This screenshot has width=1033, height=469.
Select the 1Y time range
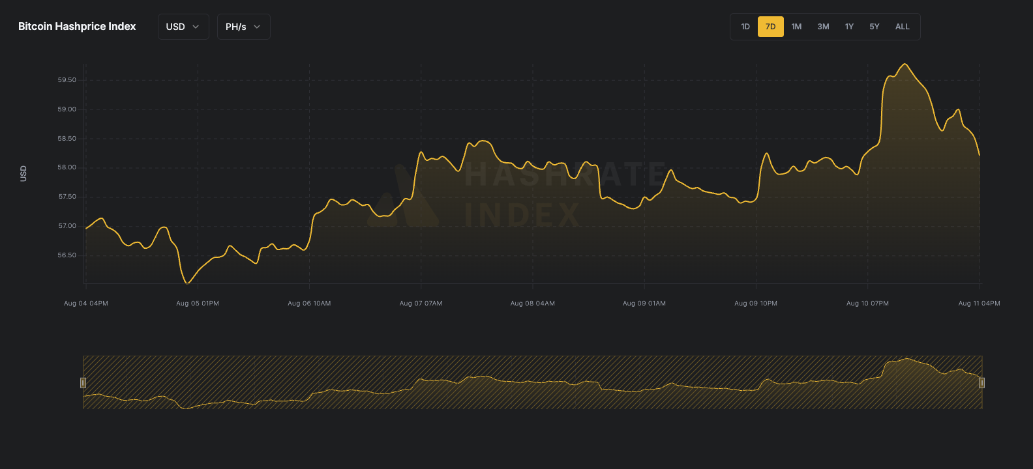pyautogui.click(x=849, y=27)
